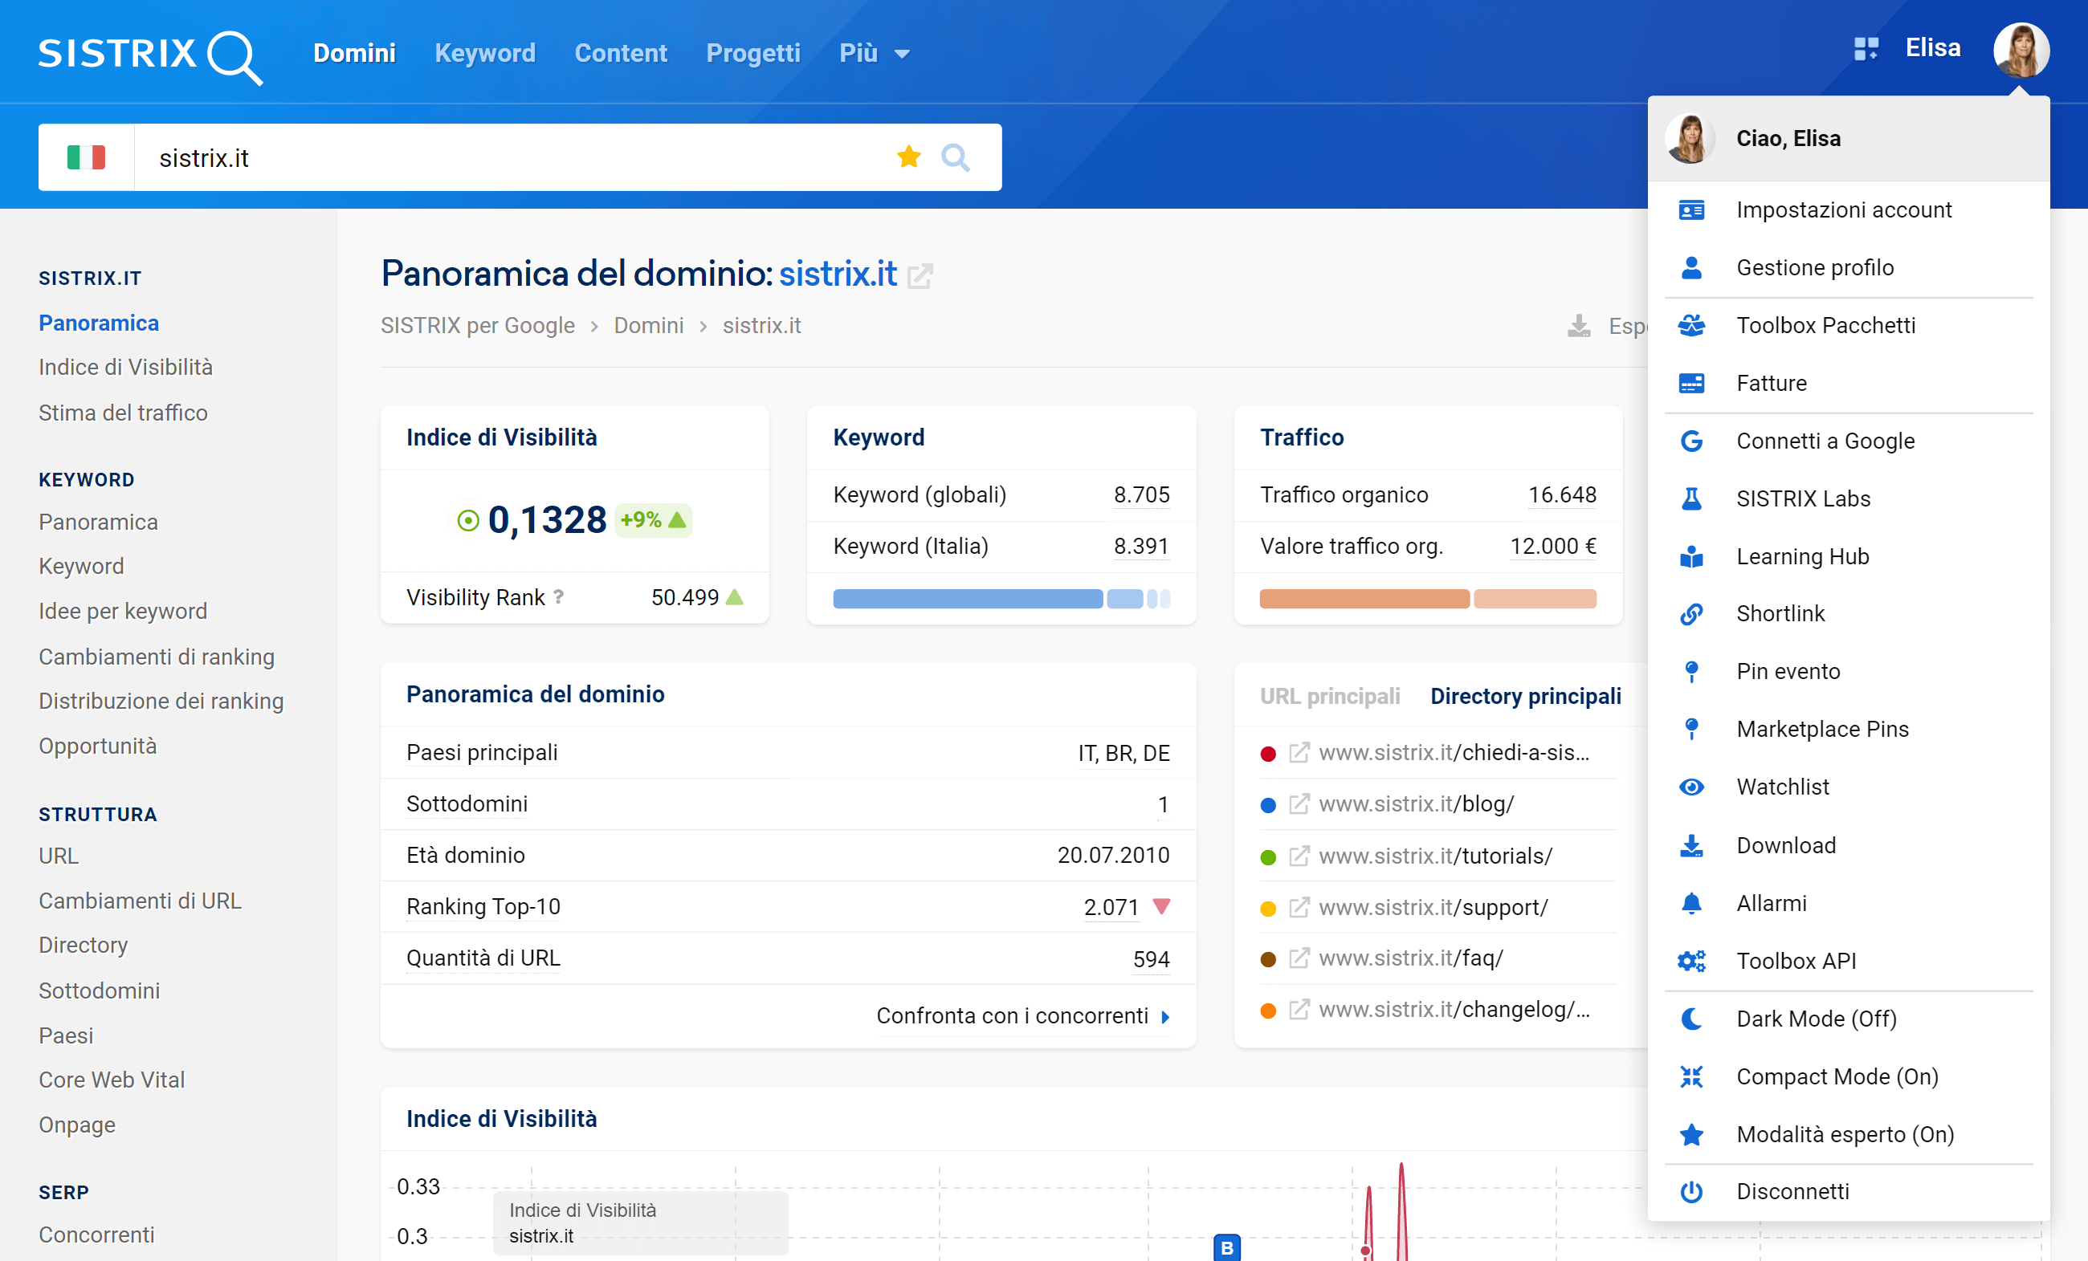Click the red dot for chiedi-a-sis URL
The height and width of the screenshot is (1261, 2088).
coord(1269,754)
